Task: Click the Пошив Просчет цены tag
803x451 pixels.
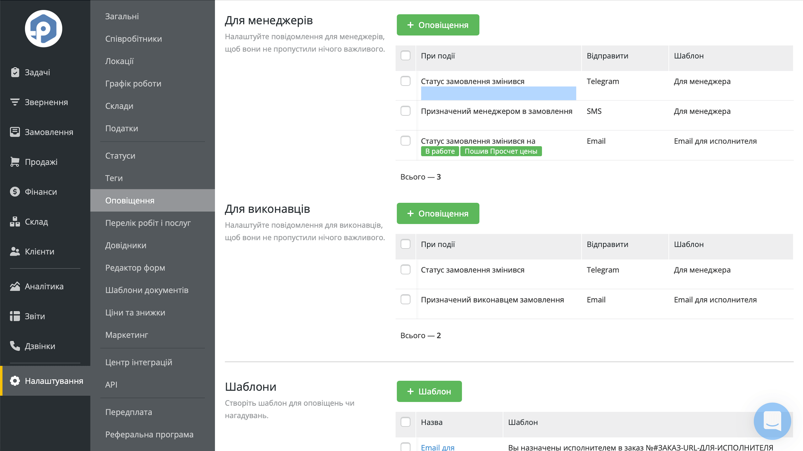Action: [501, 151]
